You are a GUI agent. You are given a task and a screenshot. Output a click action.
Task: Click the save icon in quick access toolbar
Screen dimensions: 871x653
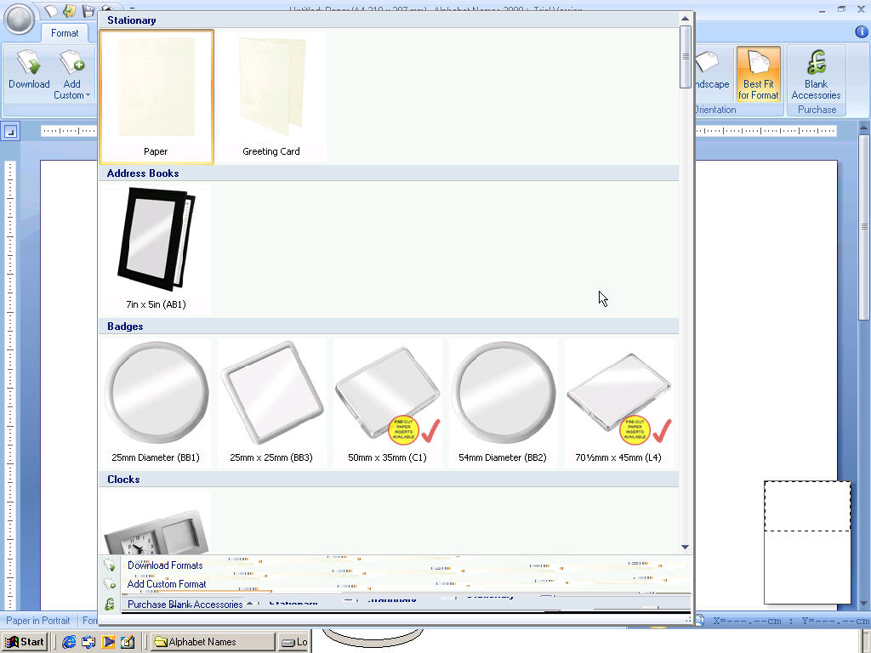pos(88,11)
